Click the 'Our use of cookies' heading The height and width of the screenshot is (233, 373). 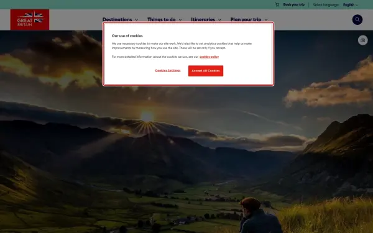(127, 36)
